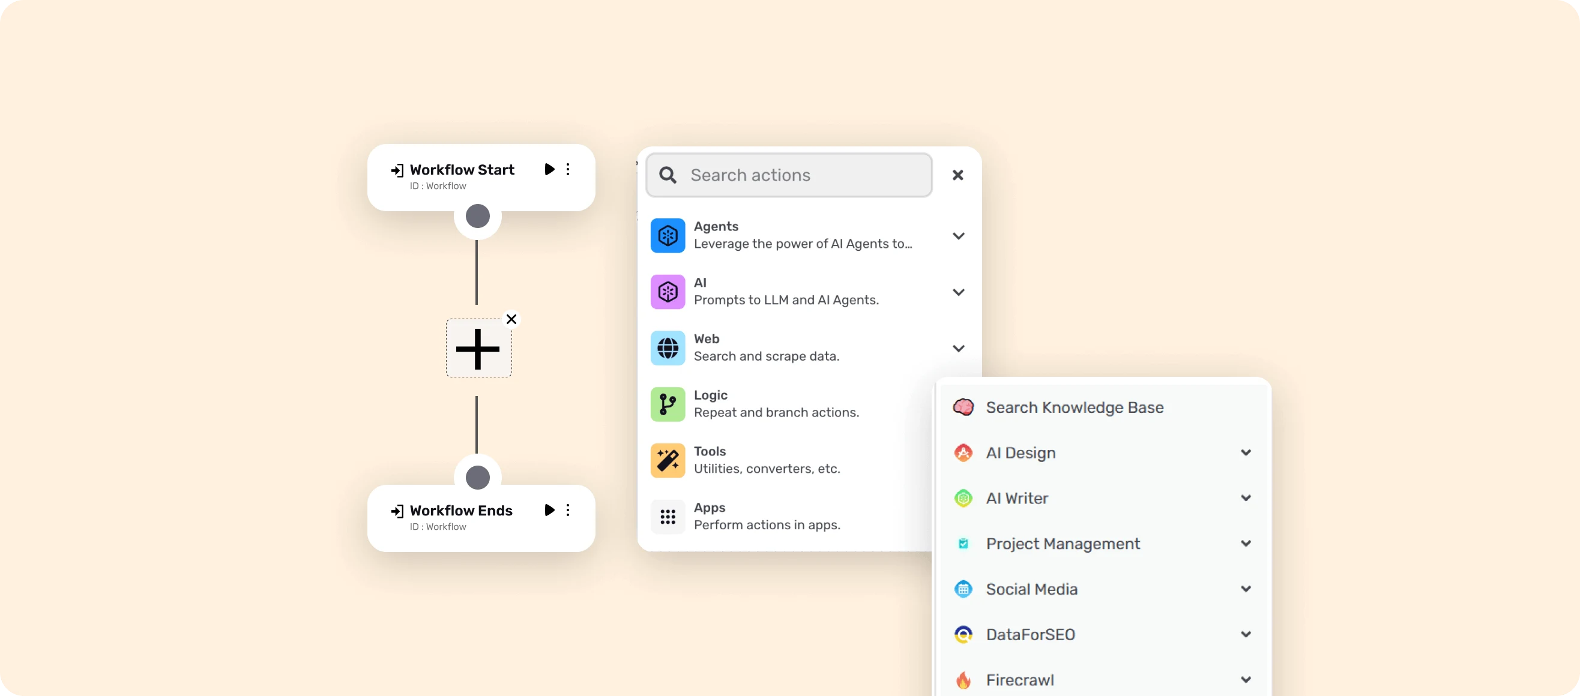The height and width of the screenshot is (696, 1580).
Task: Click the Logic branching icon
Action: tap(668, 404)
